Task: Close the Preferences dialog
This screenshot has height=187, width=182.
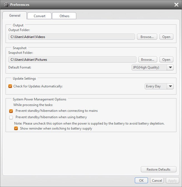Action: pos(176,5)
